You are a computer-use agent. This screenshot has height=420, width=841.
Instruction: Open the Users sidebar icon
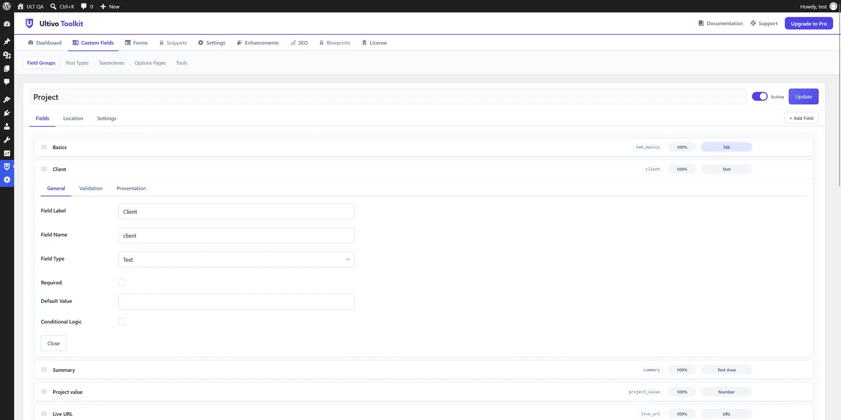pyautogui.click(x=7, y=127)
